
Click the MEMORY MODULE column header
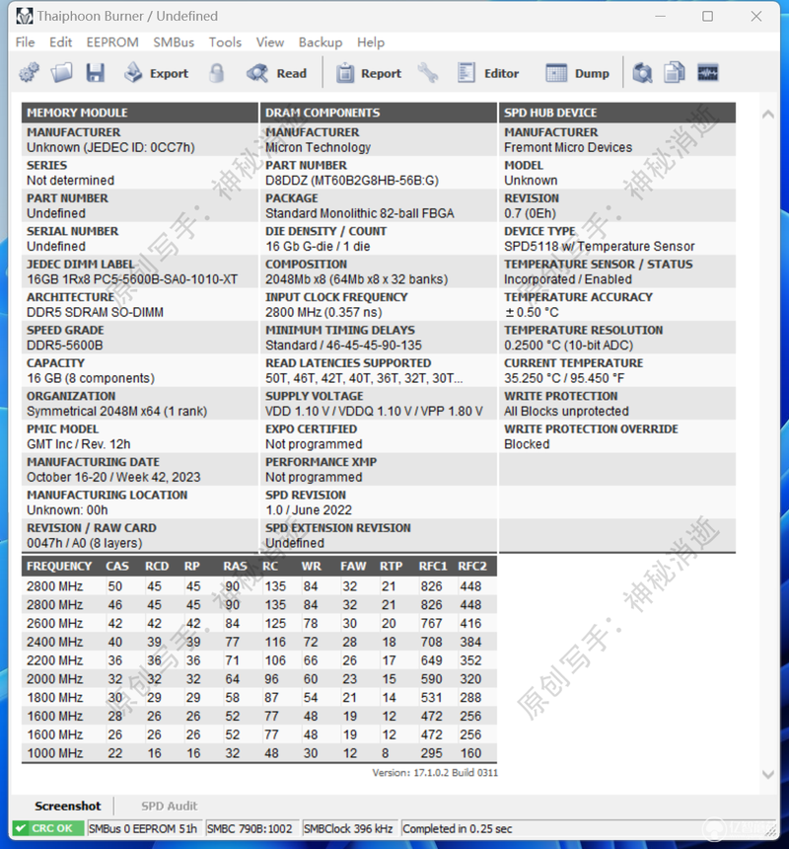coord(139,113)
